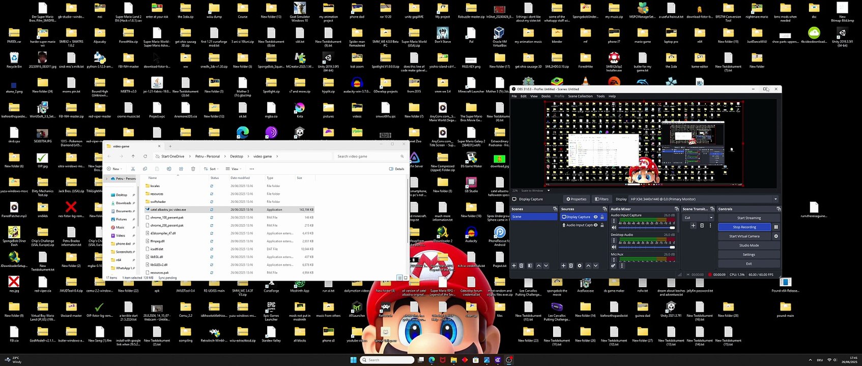Toggle the Details pane in File Explorer

pyautogui.click(x=397, y=169)
